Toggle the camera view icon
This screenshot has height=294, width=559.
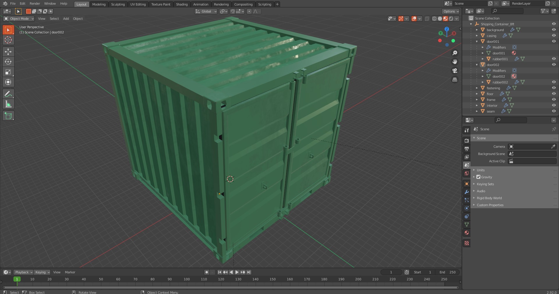pyautogui.click(x=455, y=71)
